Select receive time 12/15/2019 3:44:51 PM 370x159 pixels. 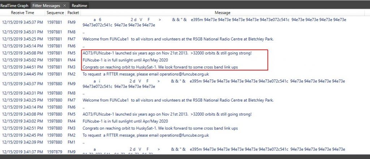[x=23, y=67]
